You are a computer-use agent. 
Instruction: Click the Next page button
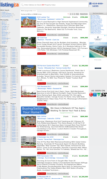pyautogui.click(x=77, y=14)
